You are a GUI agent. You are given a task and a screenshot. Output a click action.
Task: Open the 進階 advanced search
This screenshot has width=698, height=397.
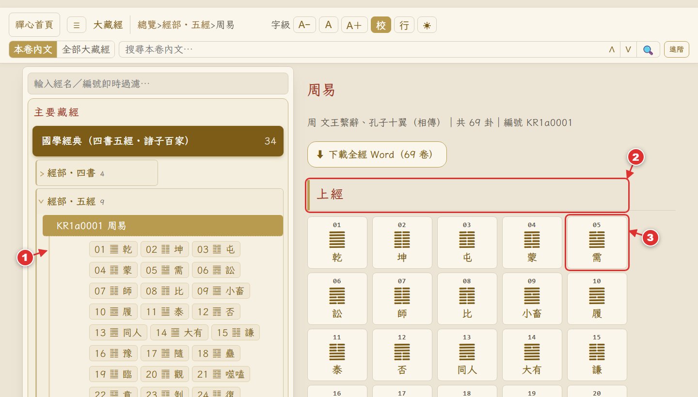(x=677, y=49)
